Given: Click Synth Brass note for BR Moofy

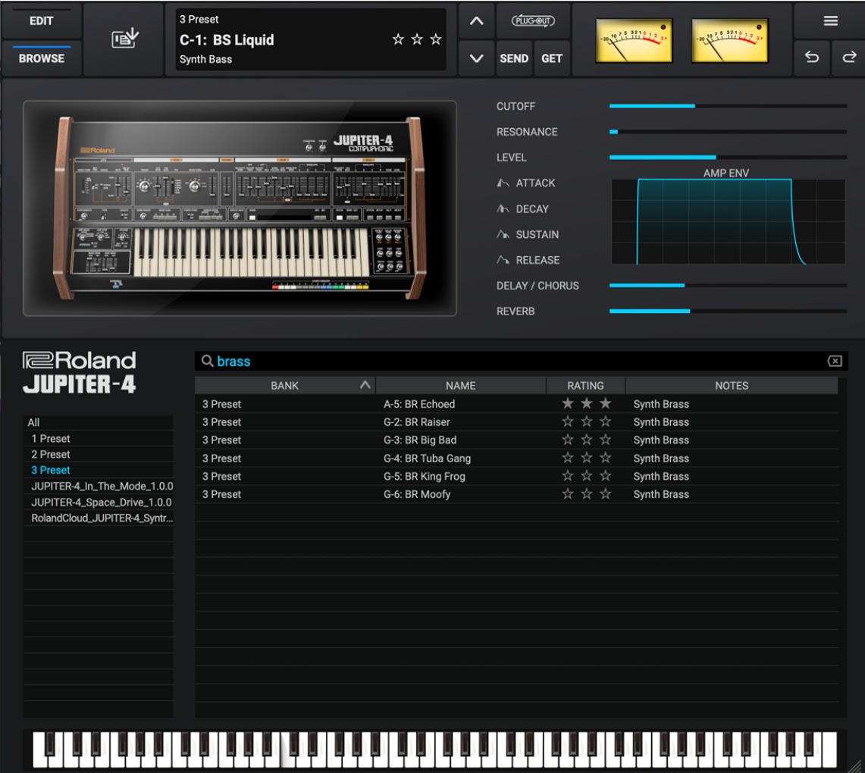Looking at the screenshot, I should click(x=661, y=494).
